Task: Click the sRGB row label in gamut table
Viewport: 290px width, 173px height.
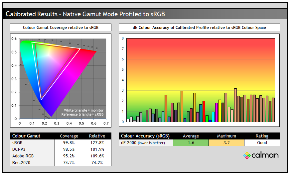Action: (x=17, y=142)
